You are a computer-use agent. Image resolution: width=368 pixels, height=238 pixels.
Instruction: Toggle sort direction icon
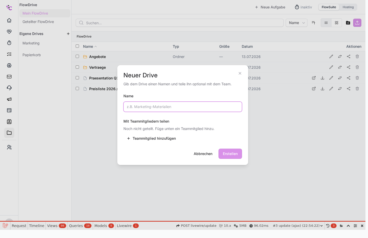pos(314,23)
